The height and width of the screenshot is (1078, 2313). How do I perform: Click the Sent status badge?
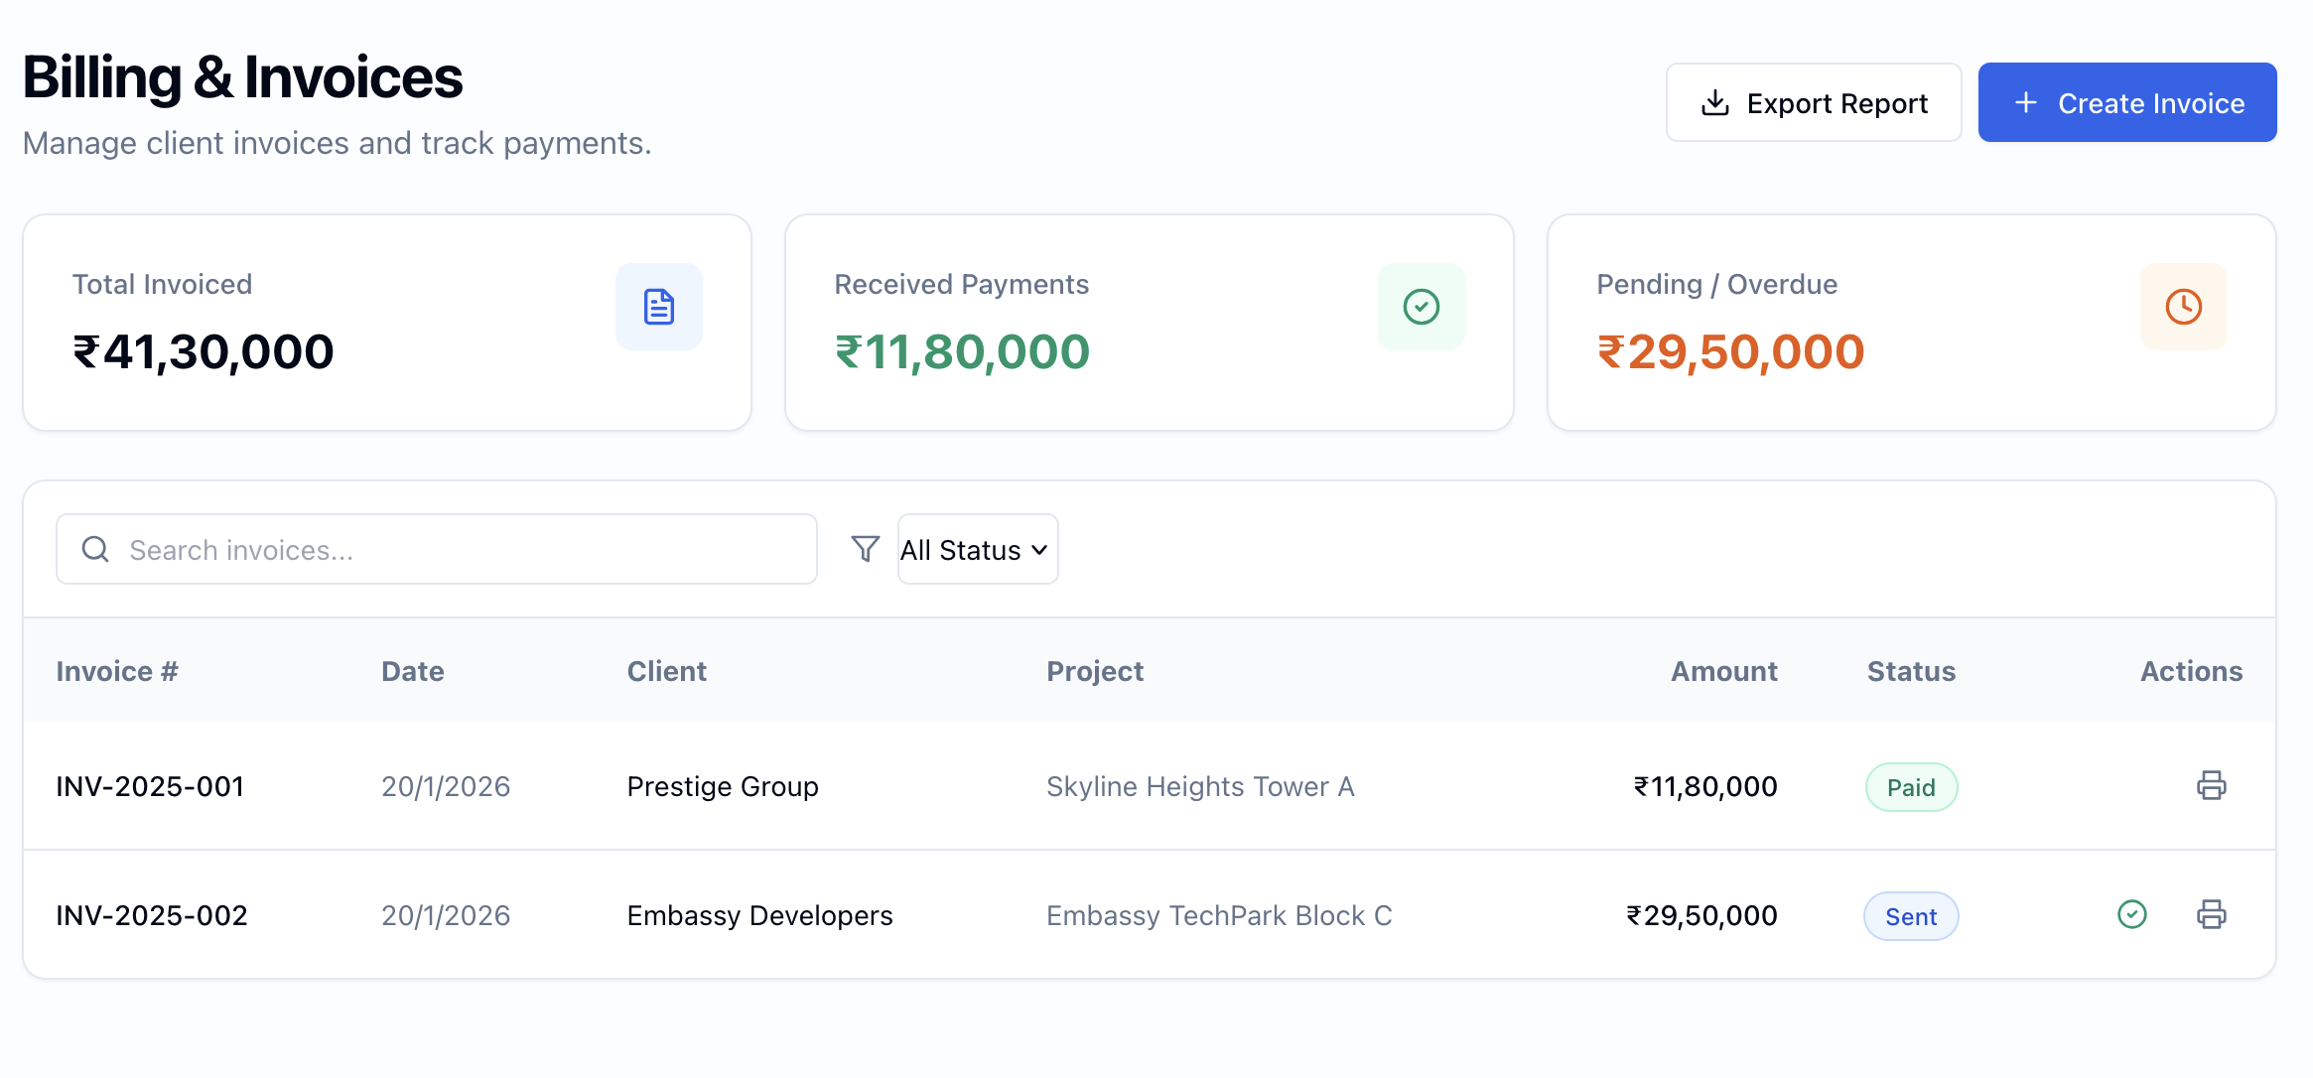click(1910, 916)
